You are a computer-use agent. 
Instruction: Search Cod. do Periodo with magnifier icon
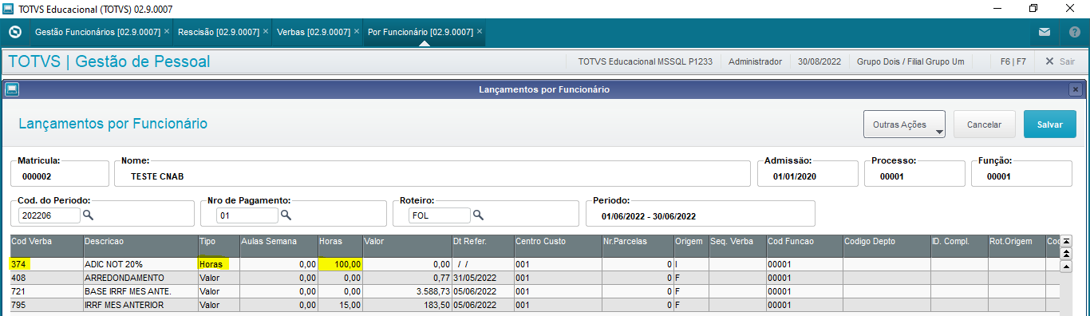pyautogui.click(x=89, y=215)
